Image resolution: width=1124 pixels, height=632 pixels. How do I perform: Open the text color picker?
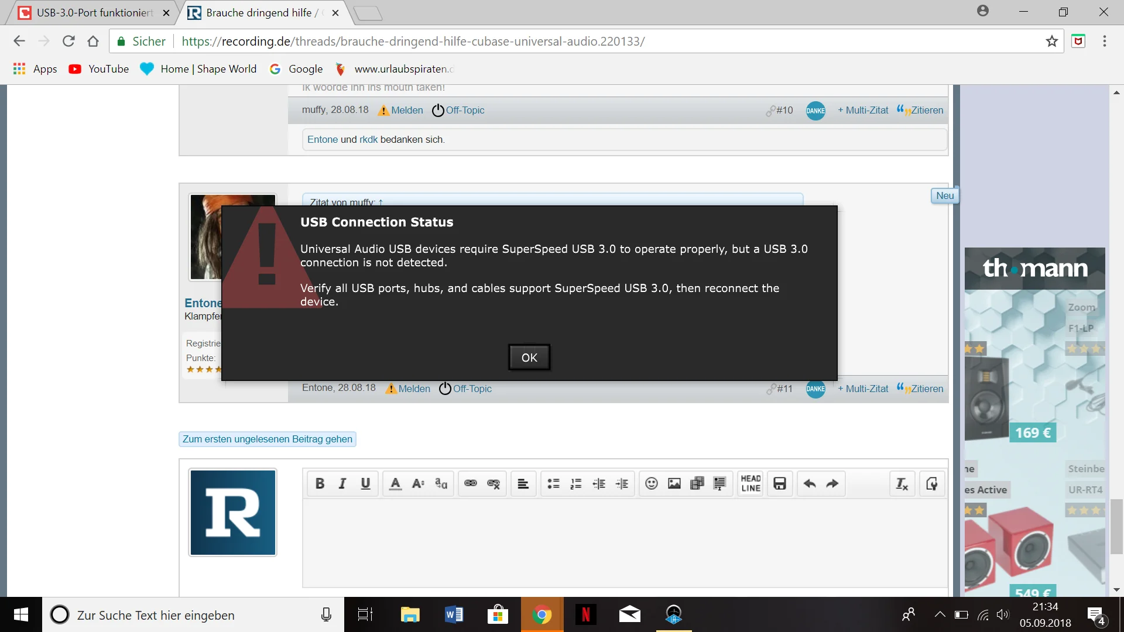coord(395,484)
